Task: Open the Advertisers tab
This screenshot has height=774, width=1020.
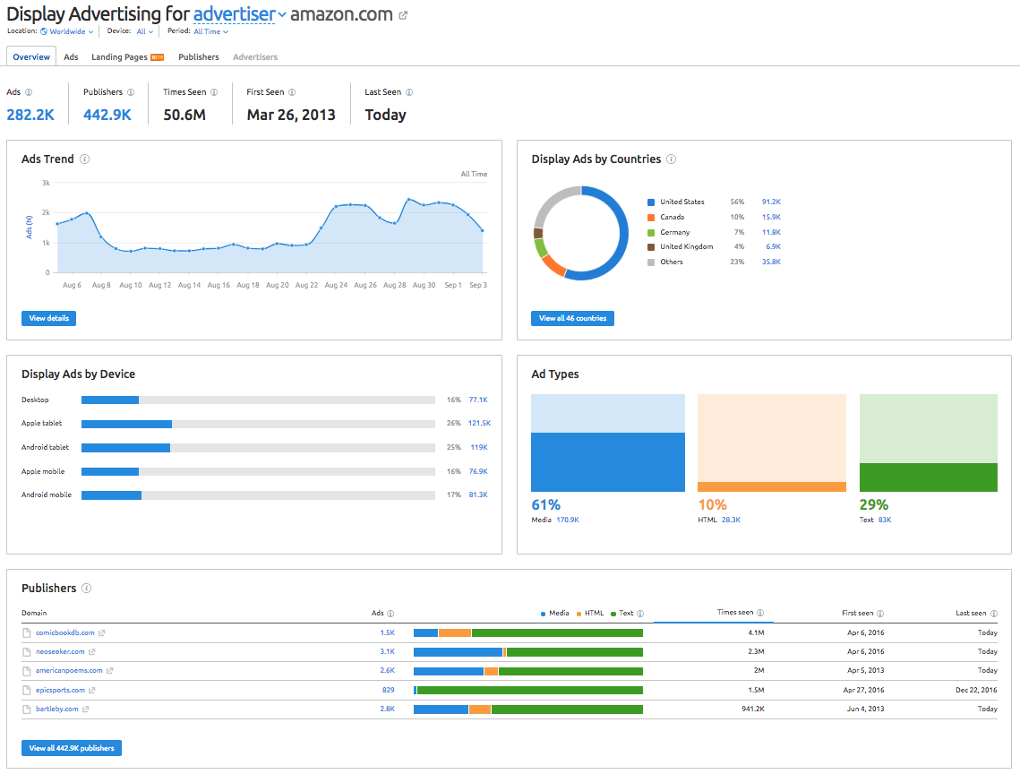Action: 255,57
